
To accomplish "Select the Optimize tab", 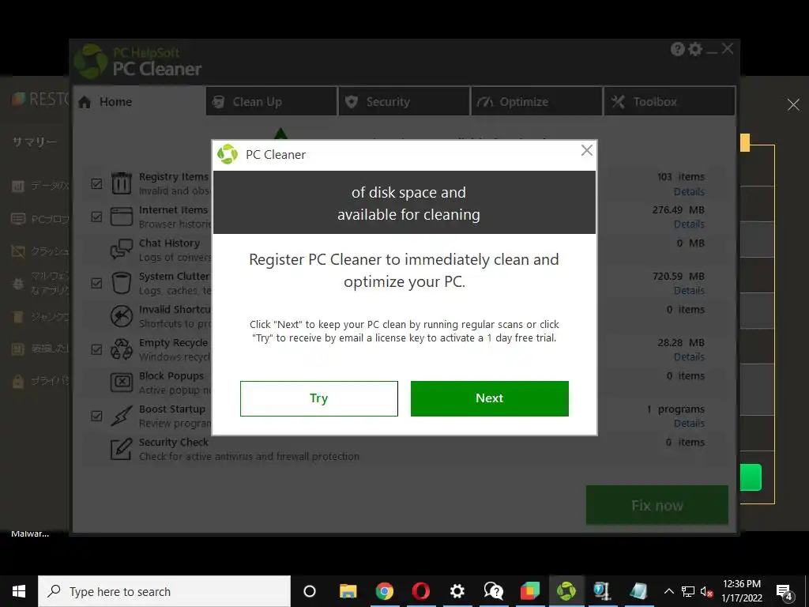I will point(536,101).
